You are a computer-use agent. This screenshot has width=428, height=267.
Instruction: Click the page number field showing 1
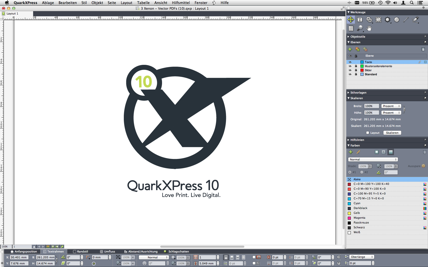pyautogui.click(x=22, y=246)
